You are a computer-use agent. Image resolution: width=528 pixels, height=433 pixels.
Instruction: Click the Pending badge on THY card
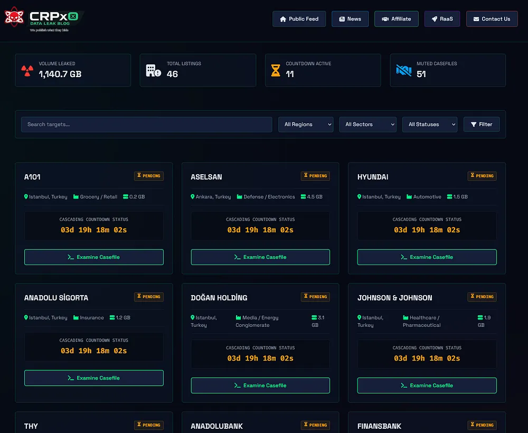(148, 425)
